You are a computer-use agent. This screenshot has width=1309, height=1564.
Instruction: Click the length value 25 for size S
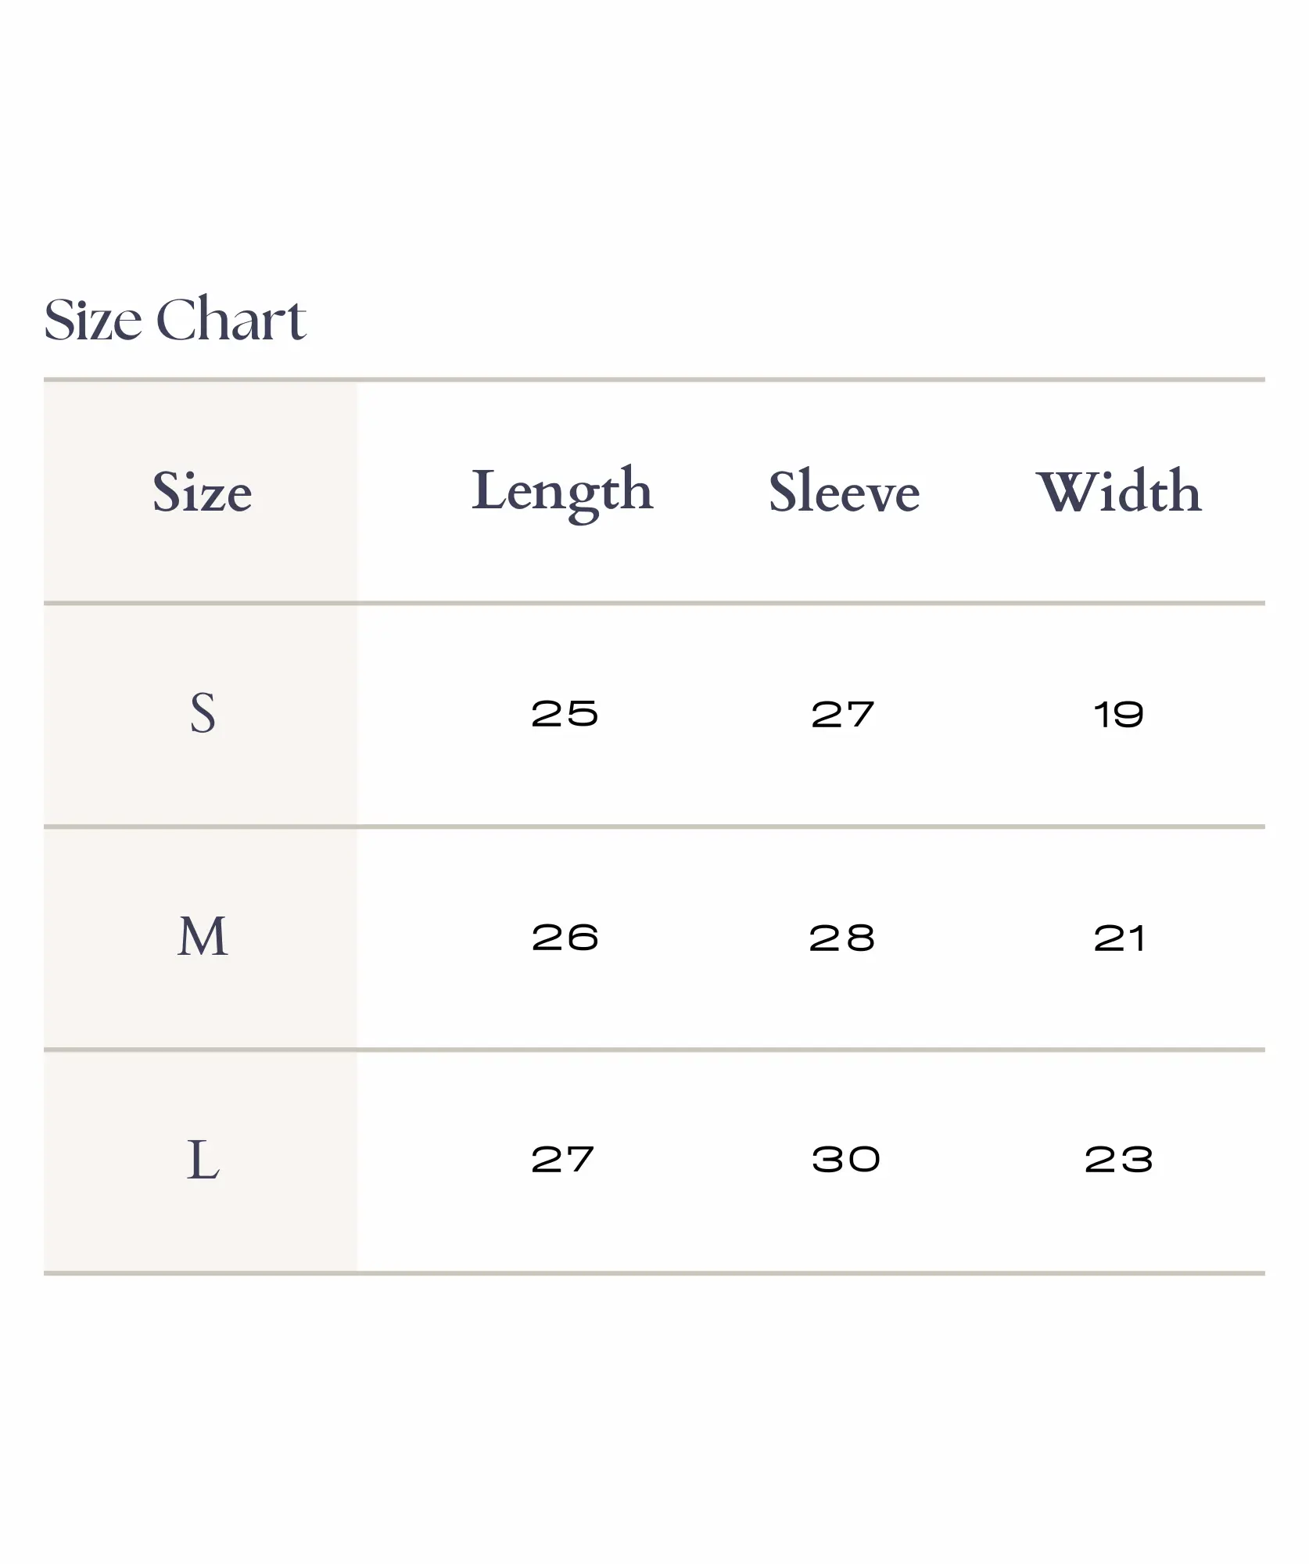tap(565, 714)
